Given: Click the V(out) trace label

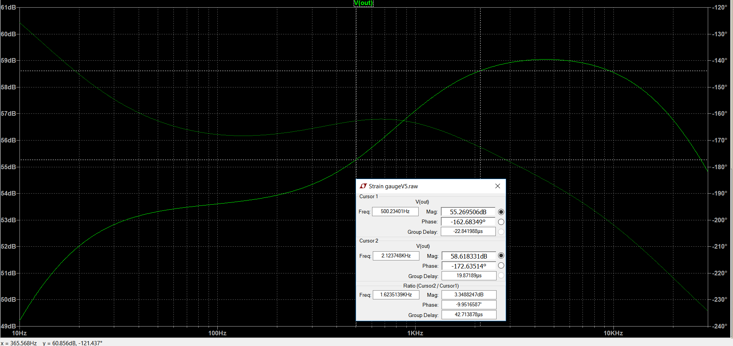Looking at the screenshot, I should pyautogui.click(x=363, y=3).
